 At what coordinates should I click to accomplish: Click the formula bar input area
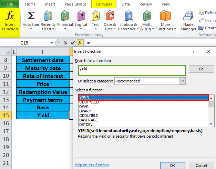tap(150, 43)
